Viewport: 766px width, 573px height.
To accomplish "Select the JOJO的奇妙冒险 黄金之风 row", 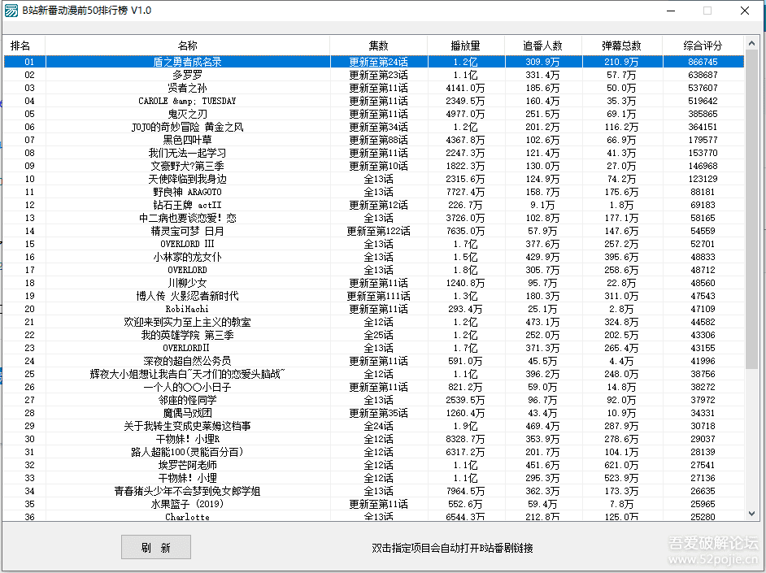I will click(187, 127).
